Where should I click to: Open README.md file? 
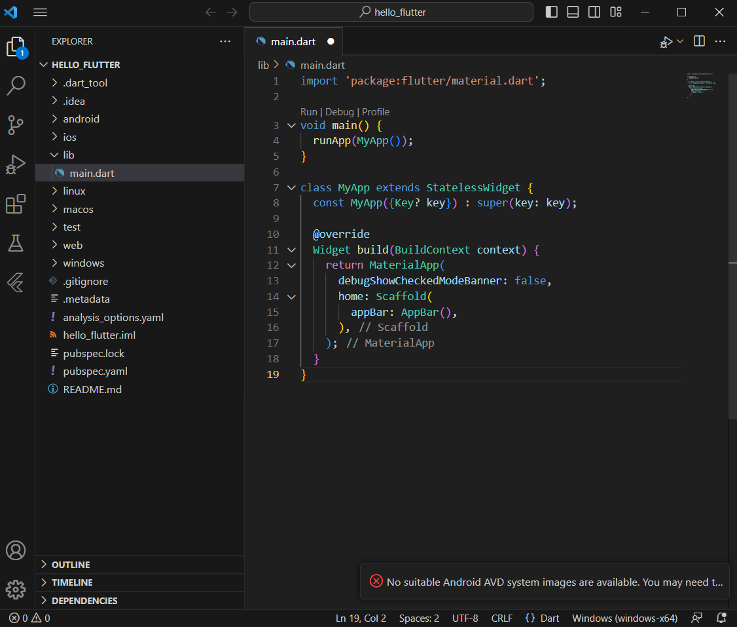(139, 389)
